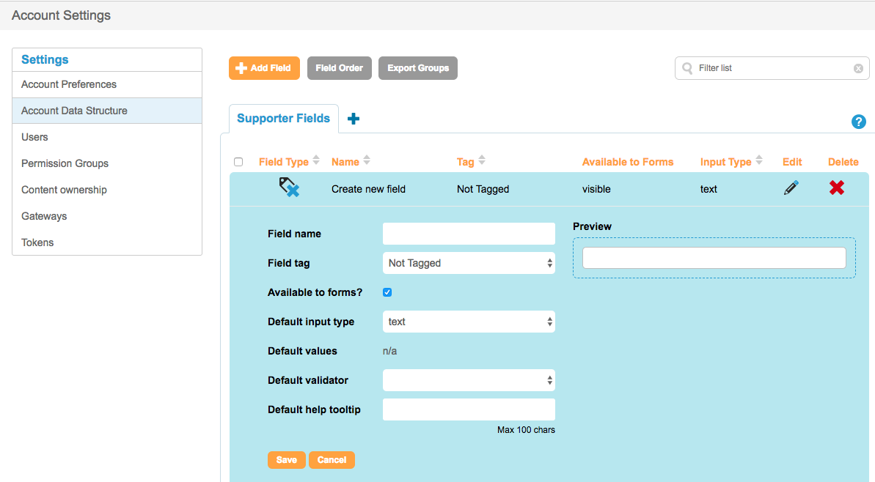Open the Default validator dropdown
Image resolution: width=875 pixels, height=482 pixels.
[469, 380]
